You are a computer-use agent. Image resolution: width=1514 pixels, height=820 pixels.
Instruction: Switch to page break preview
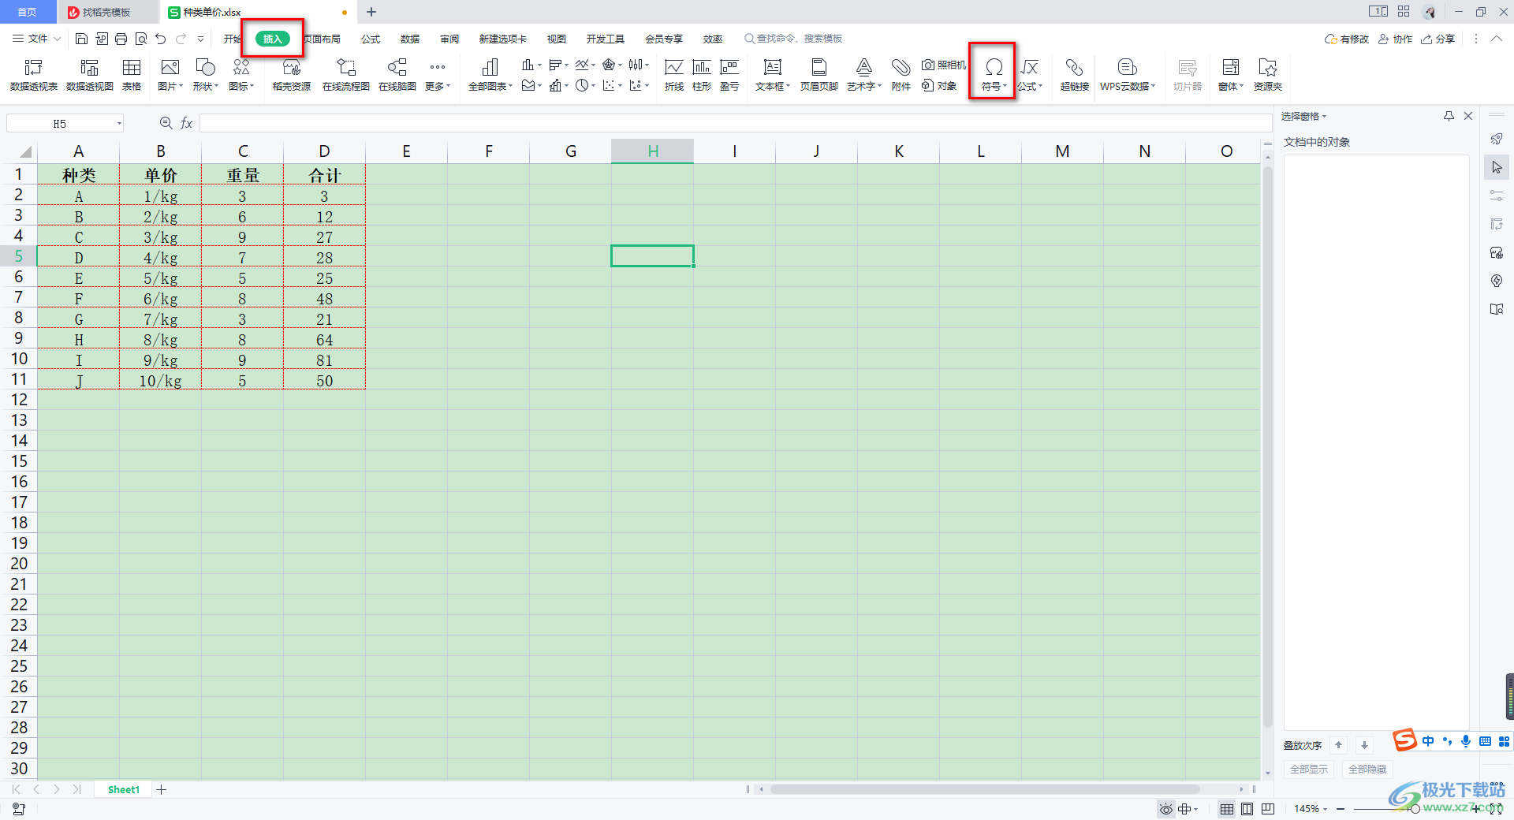click(x=1268, y=809)
